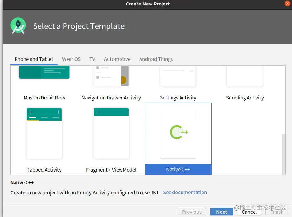292x217 pixels.
Task: Select the Settings Activity template preview
Action: (x=178, y=76)
